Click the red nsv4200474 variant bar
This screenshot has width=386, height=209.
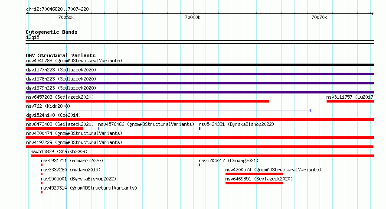(x=200, y=138)
